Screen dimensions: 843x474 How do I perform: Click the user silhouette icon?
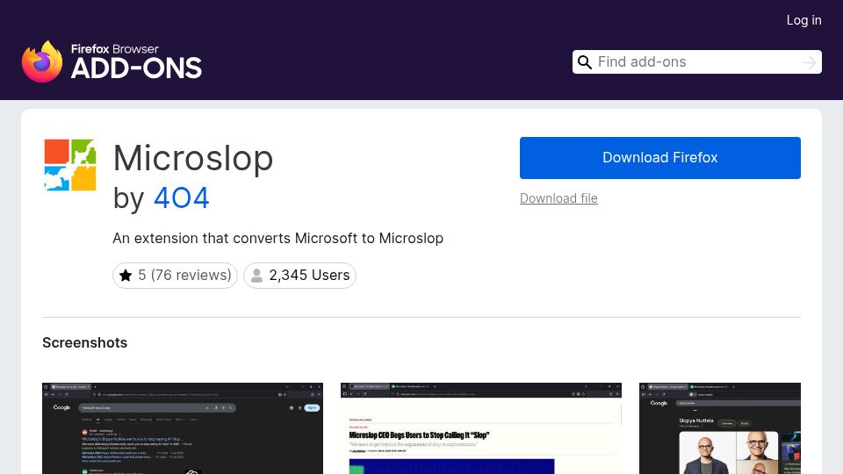click(x=257, y=275)
